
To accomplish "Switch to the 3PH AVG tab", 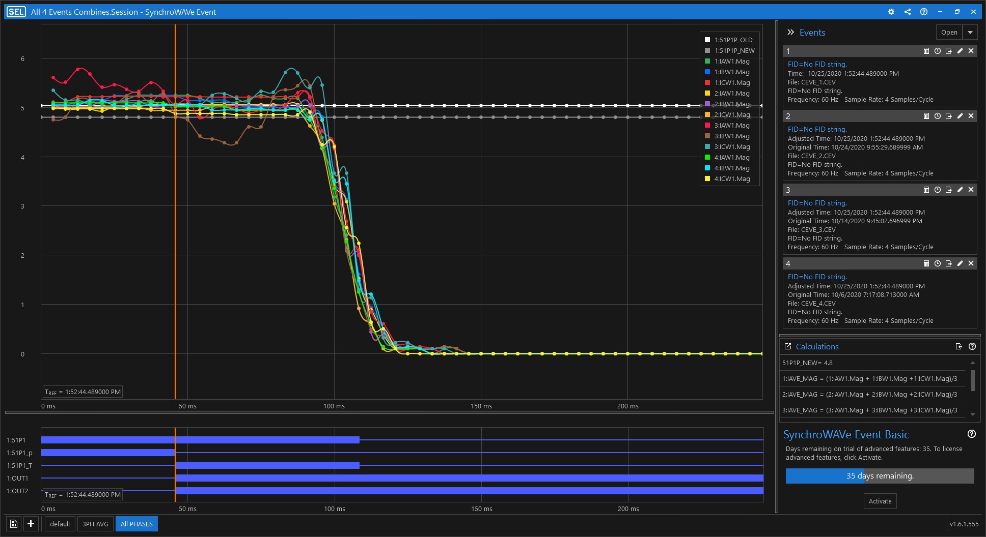I will [95, 524].
